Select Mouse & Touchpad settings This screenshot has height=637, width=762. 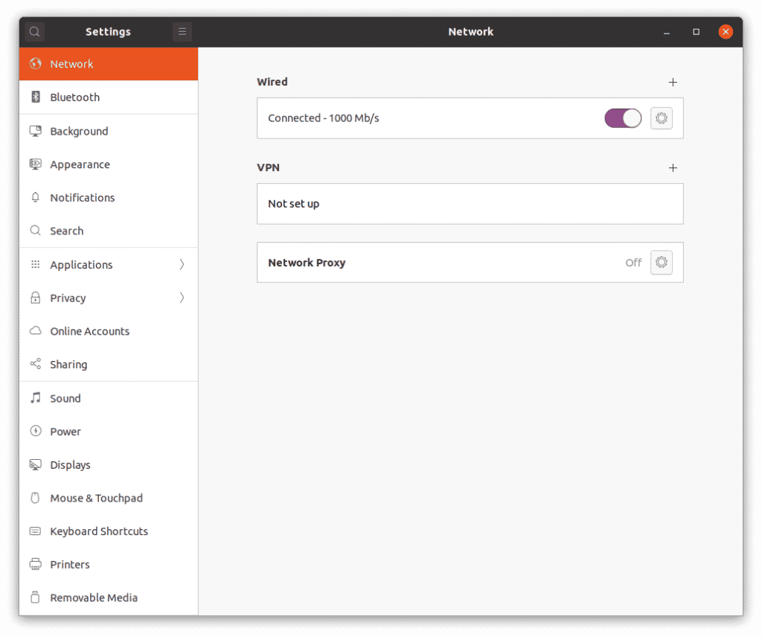96,498
